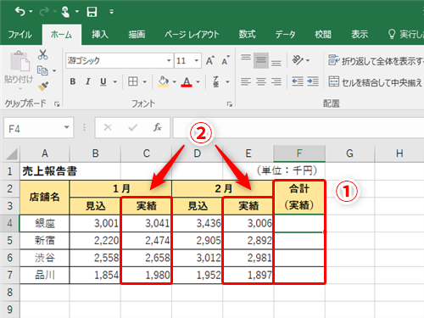Click the Copy icon

point(42,70)
